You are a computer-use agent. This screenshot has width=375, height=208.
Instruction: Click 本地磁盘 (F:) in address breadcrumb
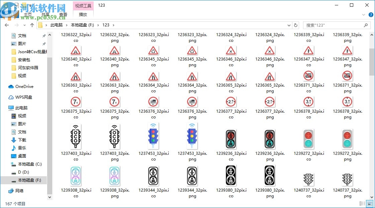point(82,25)
